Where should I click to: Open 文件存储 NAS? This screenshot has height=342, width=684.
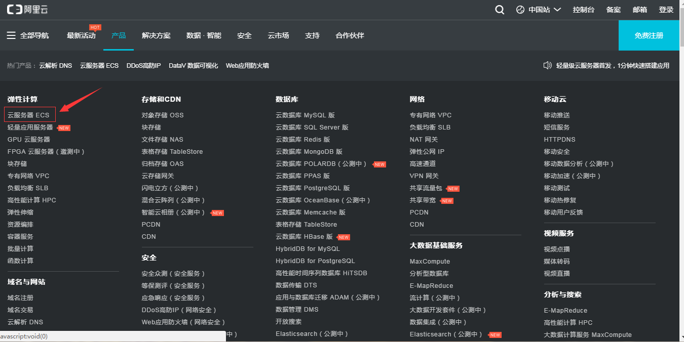pyautogui.click(x=163, y=140)
